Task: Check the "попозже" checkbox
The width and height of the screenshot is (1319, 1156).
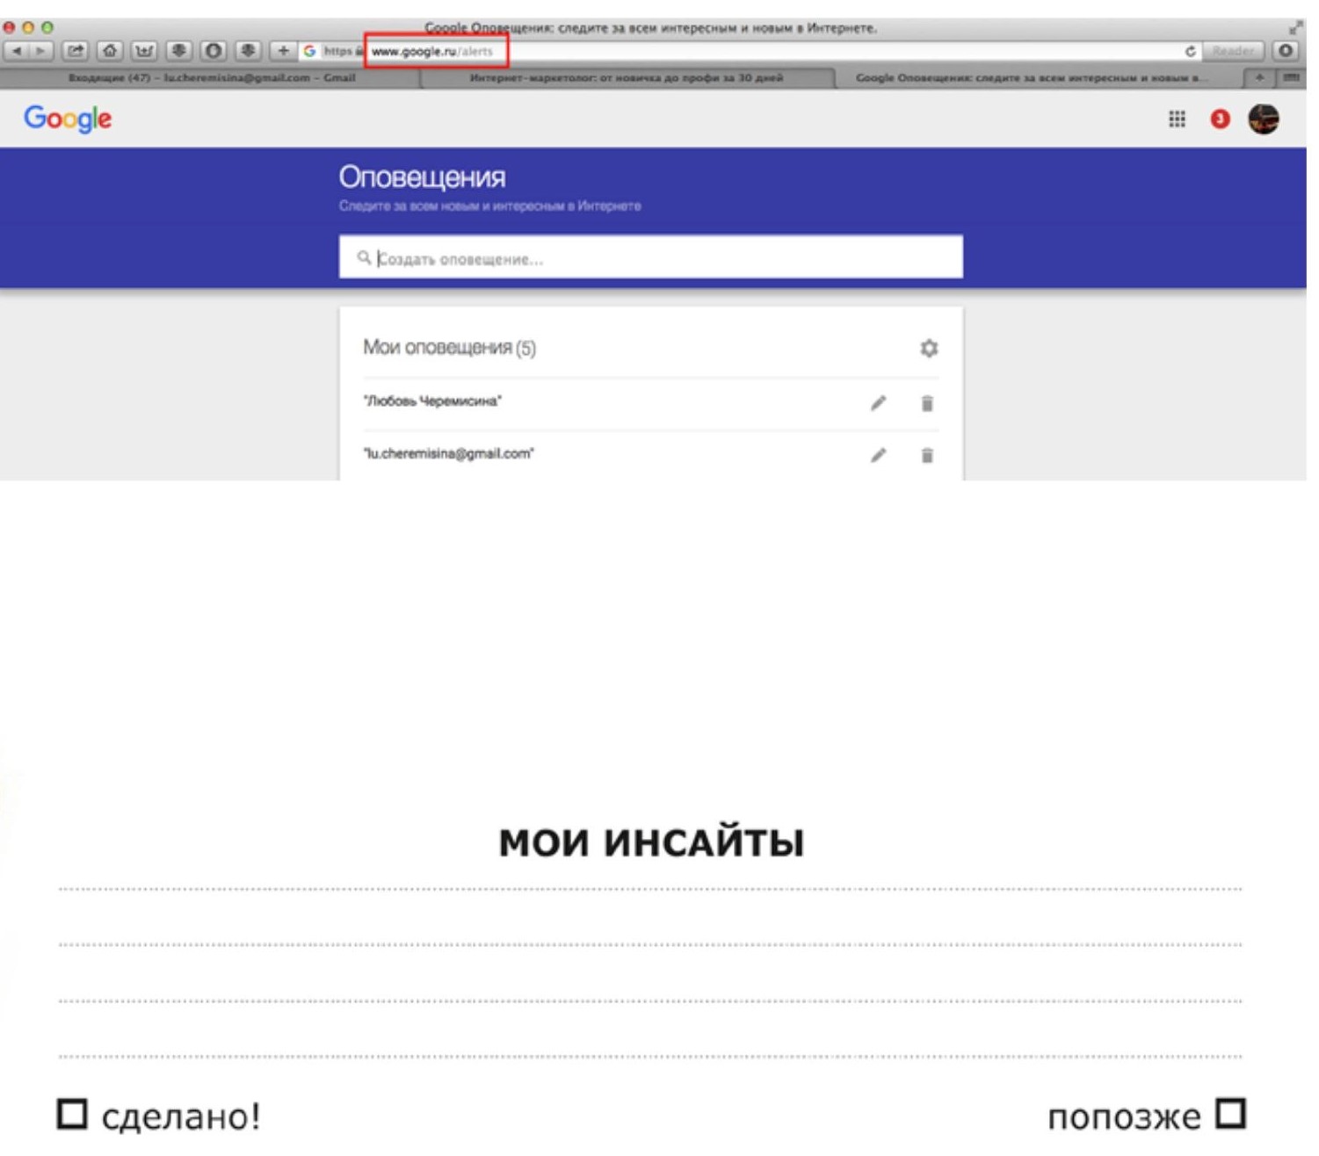Action: (x=1230, y=1113)
